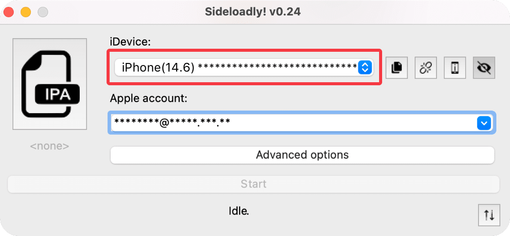Screen dimensions: 510x236
Task: Open Advanced options
Action: click(x=302, y=155)
